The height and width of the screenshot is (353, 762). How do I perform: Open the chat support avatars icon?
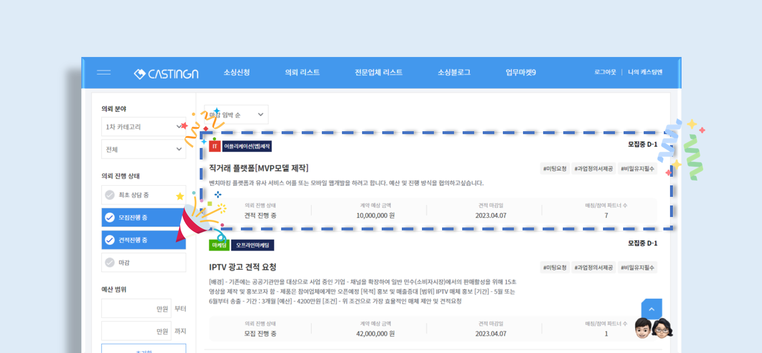pyautogui.click(x=653, y=329)
